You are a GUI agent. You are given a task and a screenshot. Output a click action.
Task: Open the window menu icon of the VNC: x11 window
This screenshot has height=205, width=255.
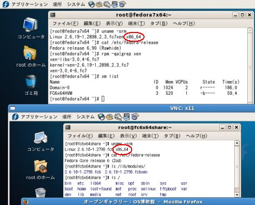(12, 108)
